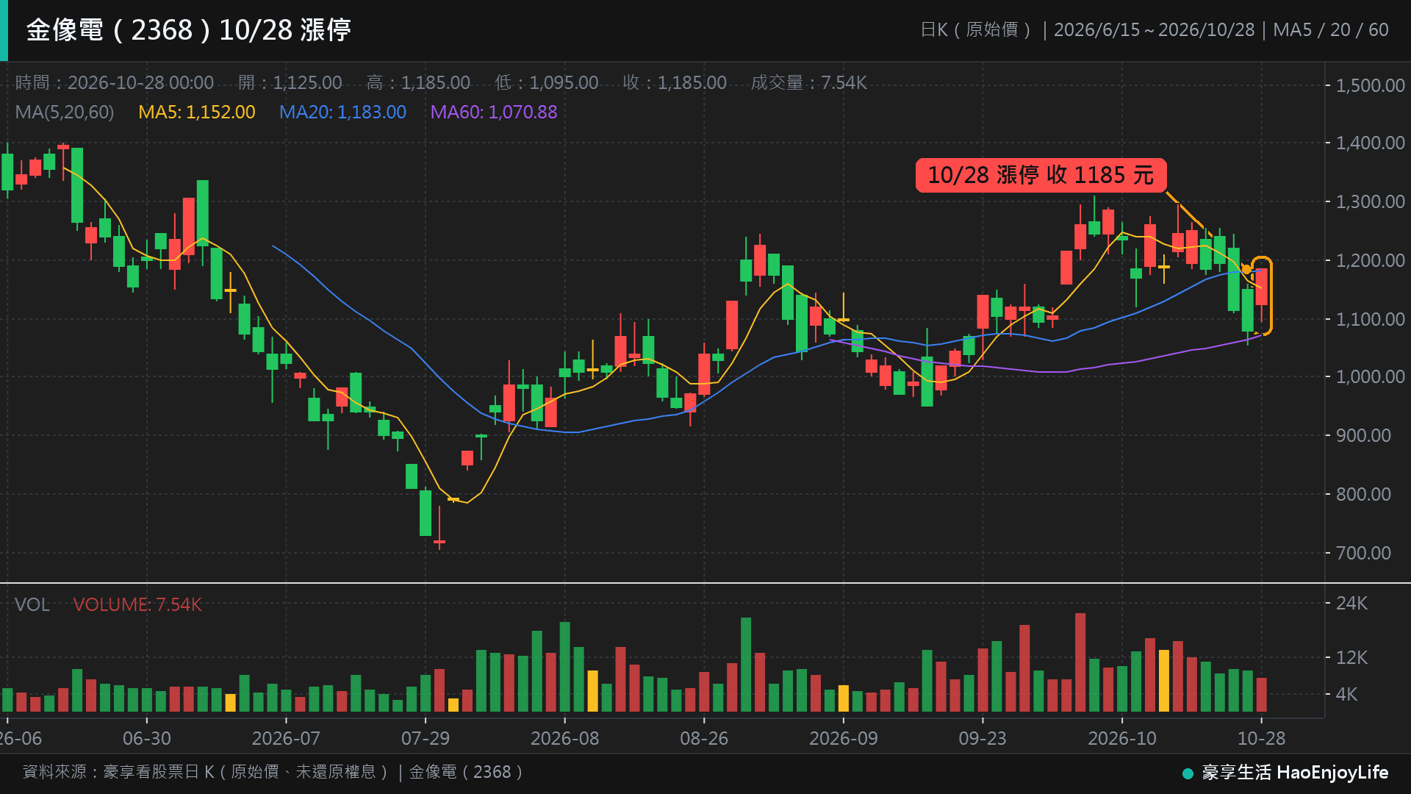Click the lowest candlestick near 07-29
The image size is (1411, 794).
click(439, 528)
